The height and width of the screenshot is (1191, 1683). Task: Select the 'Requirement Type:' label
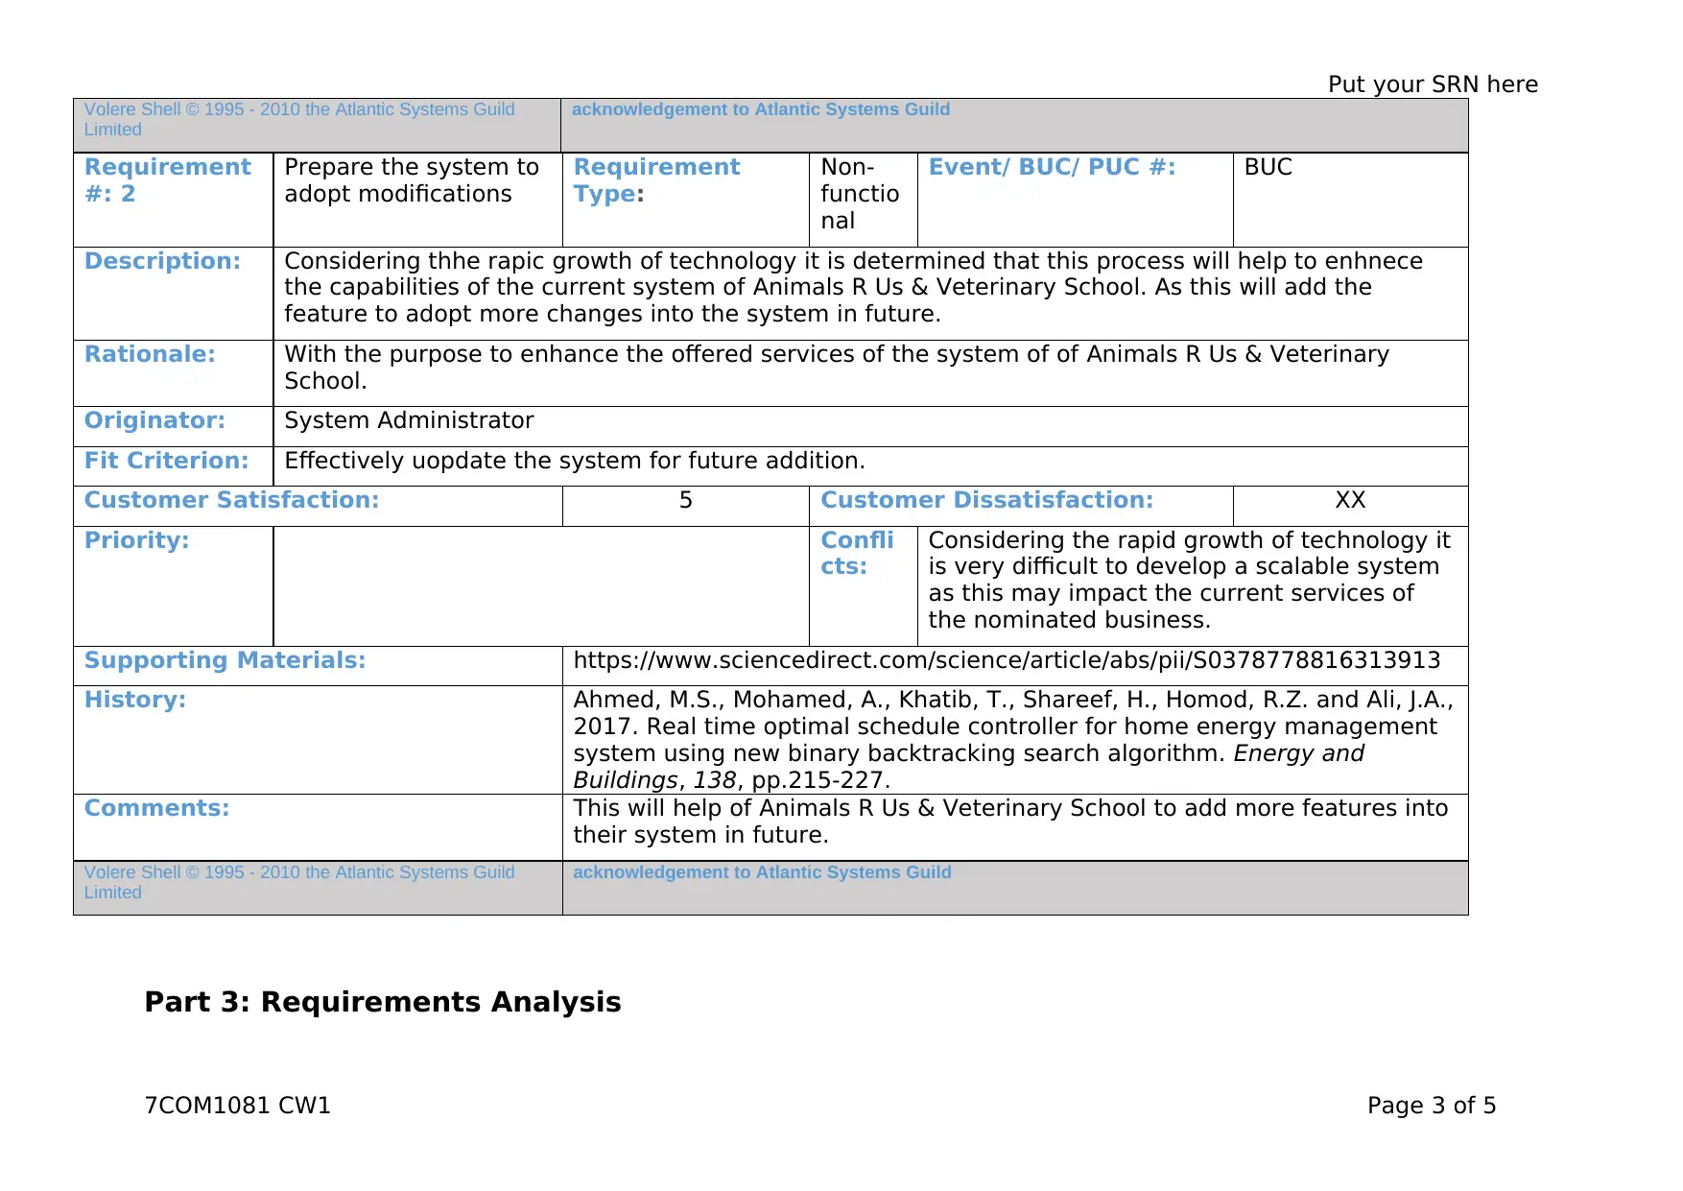tap(656, 179)
